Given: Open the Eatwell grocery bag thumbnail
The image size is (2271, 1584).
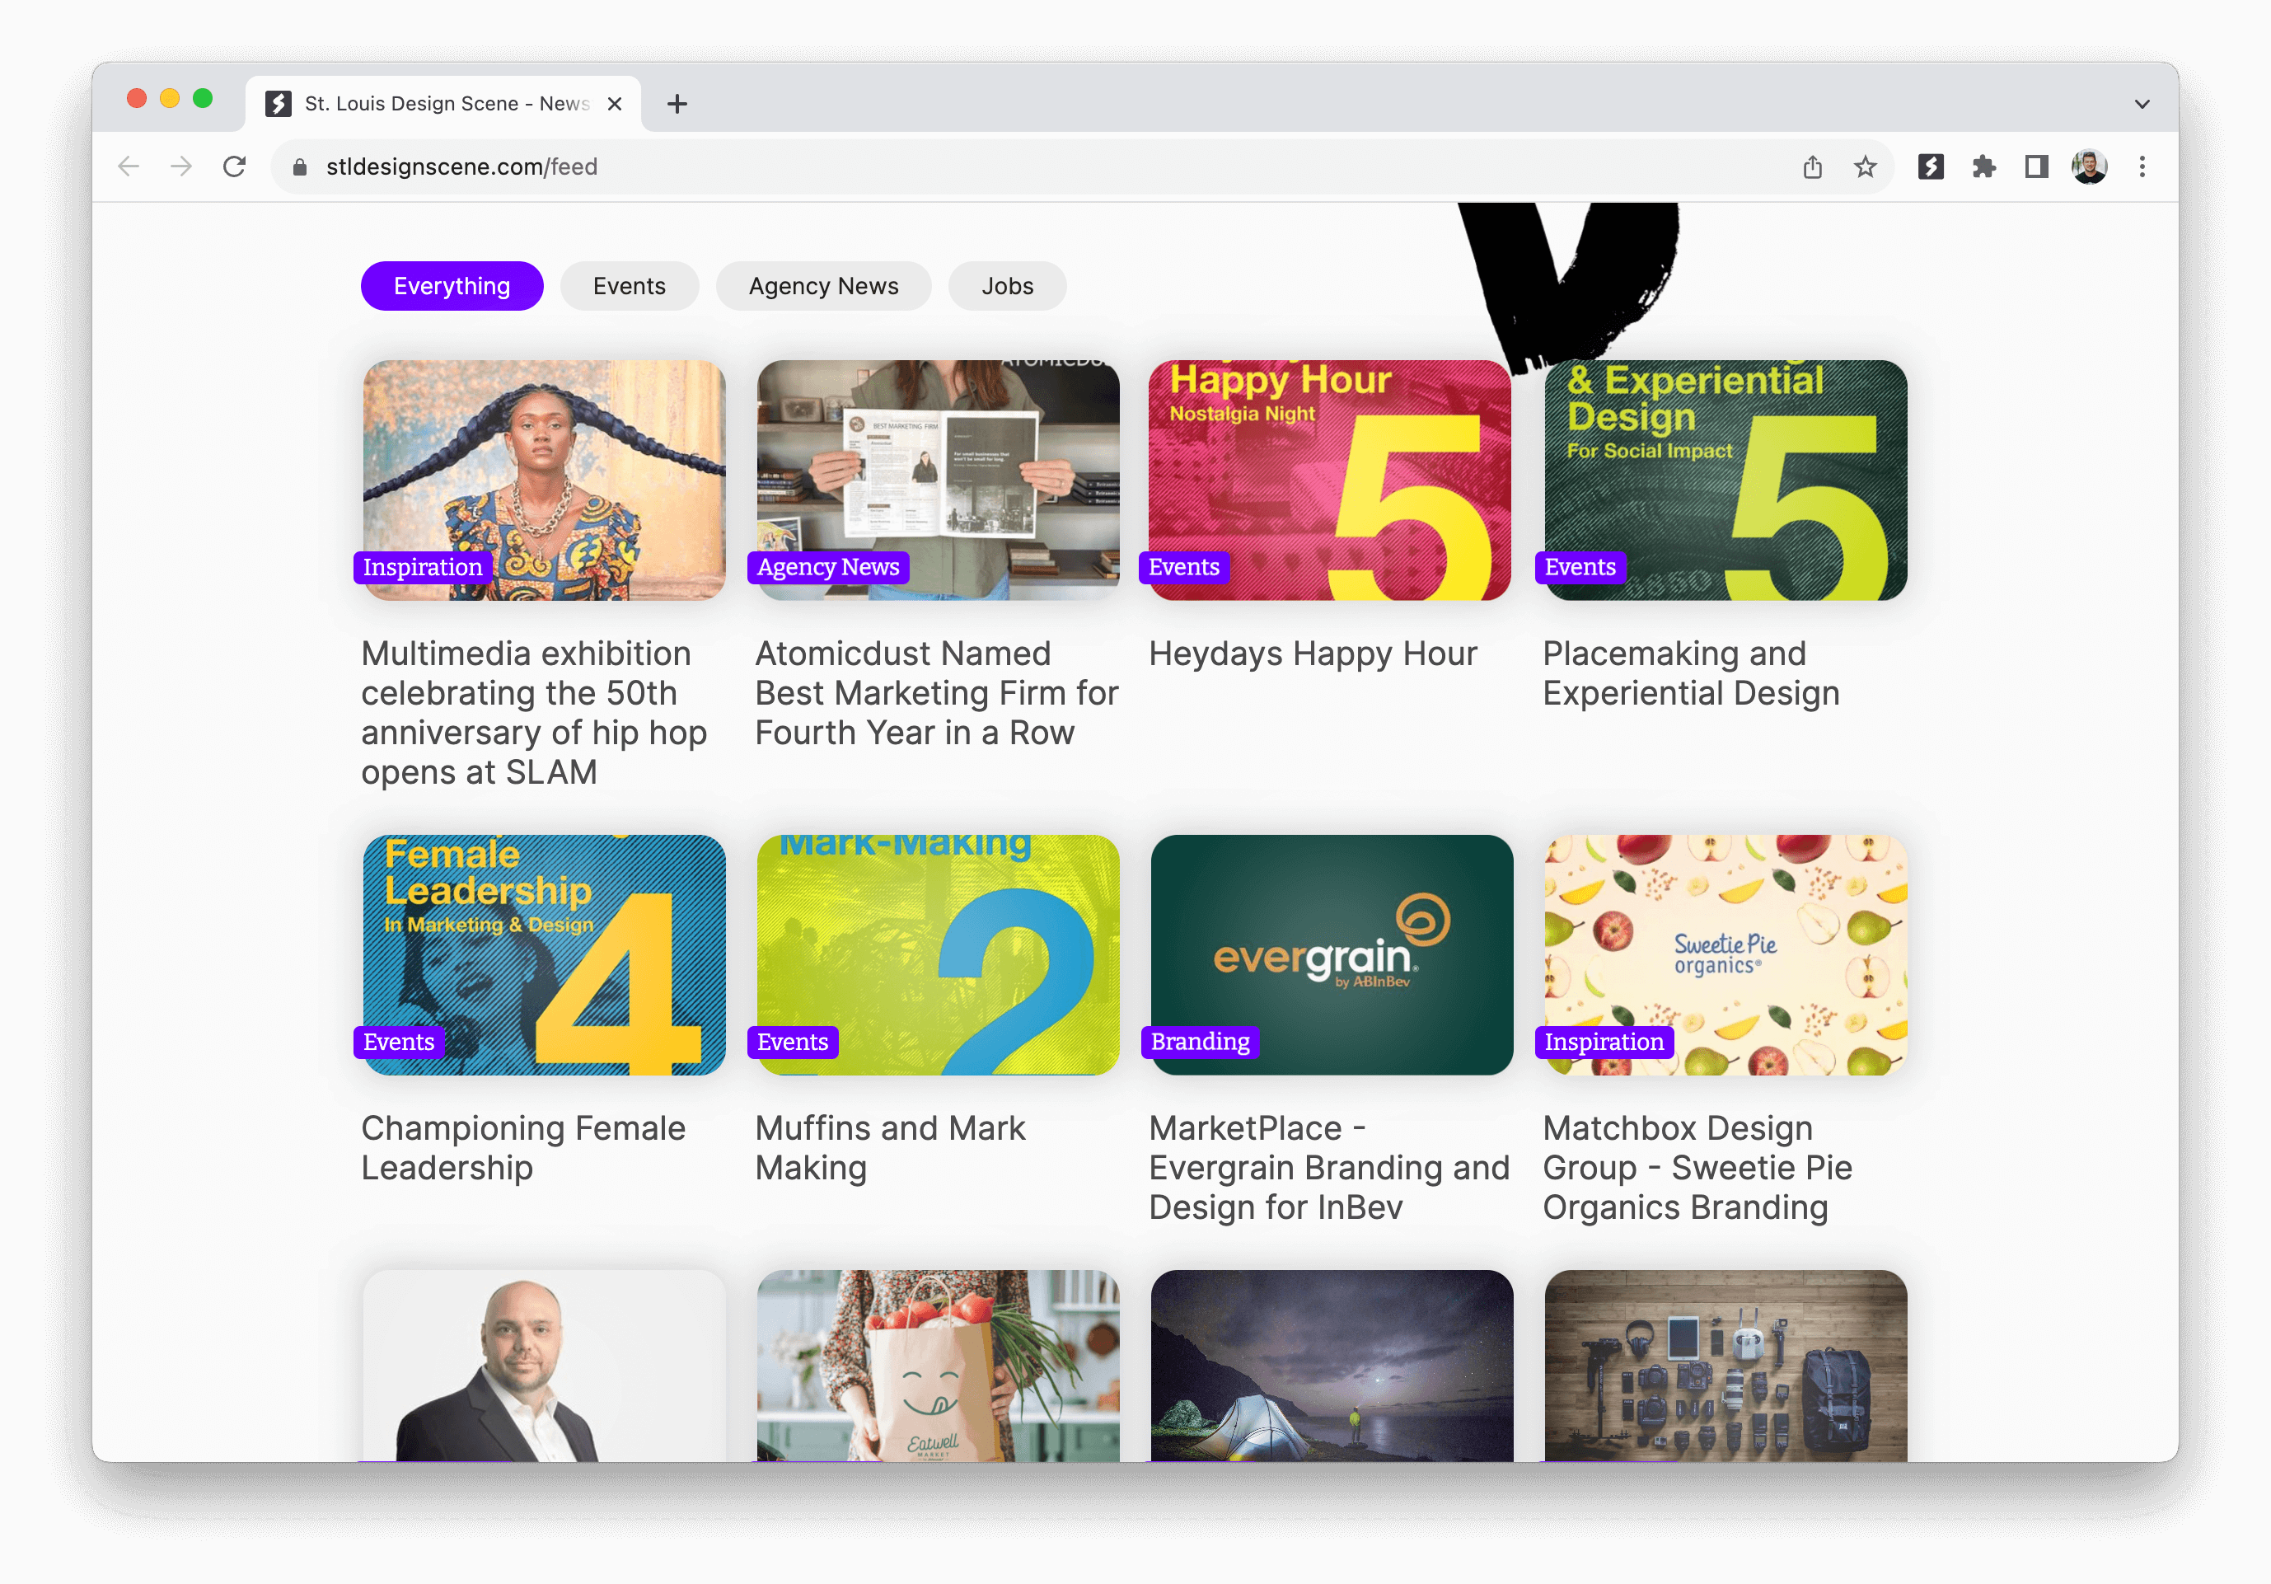Looking at the screenshot, I should tap(938, 1366).
